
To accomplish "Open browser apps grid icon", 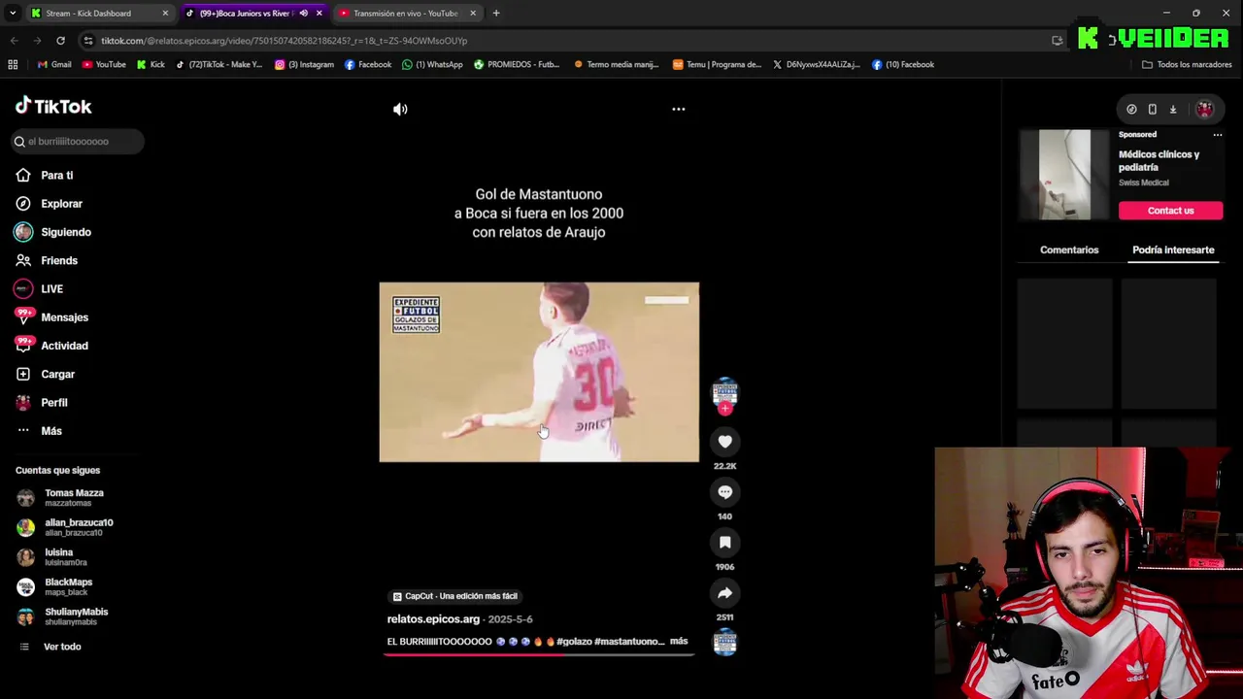I will click(x=13, y=65).
